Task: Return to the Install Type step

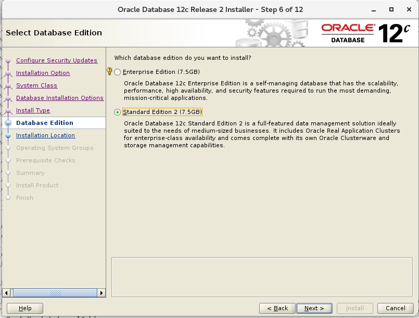Action: pyautogui.click(x=33, y=110)
